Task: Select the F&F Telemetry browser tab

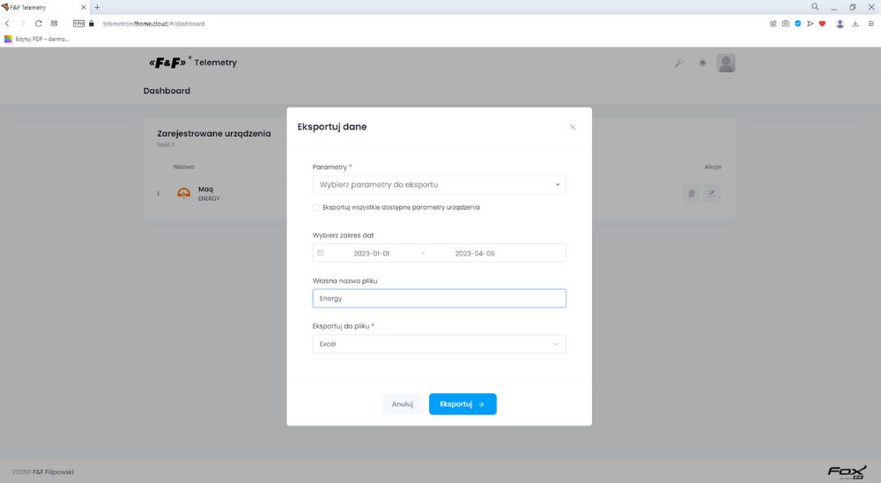Action: point(44,7)
